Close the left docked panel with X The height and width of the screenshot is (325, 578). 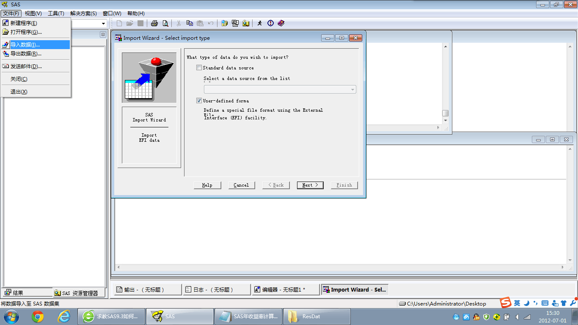(103, 35)
